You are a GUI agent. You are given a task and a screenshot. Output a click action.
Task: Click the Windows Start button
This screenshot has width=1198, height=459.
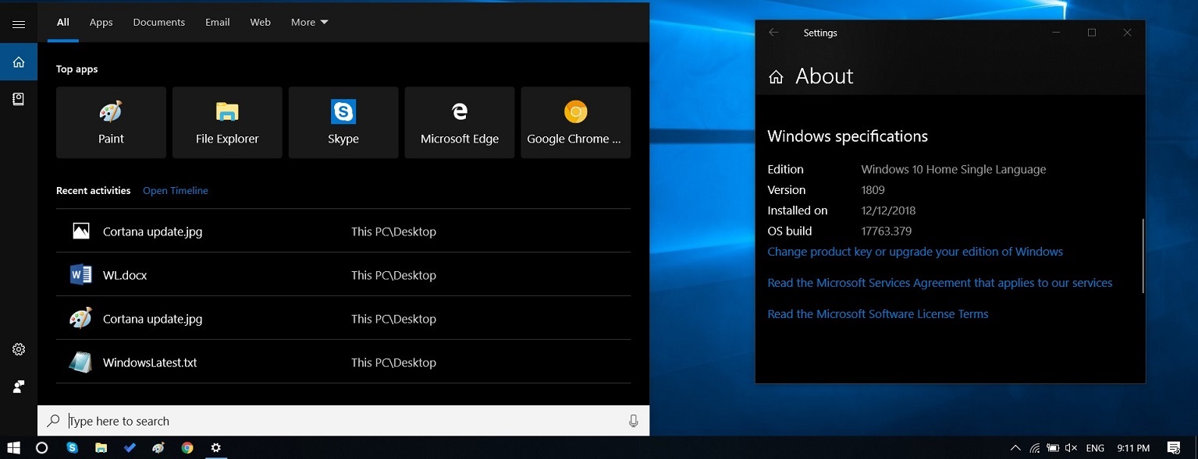pos(13,448)
